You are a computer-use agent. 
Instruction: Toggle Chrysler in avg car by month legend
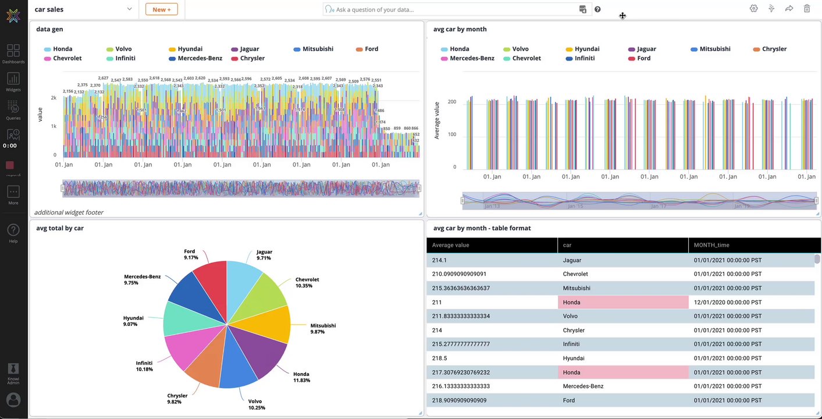point(770,49)
